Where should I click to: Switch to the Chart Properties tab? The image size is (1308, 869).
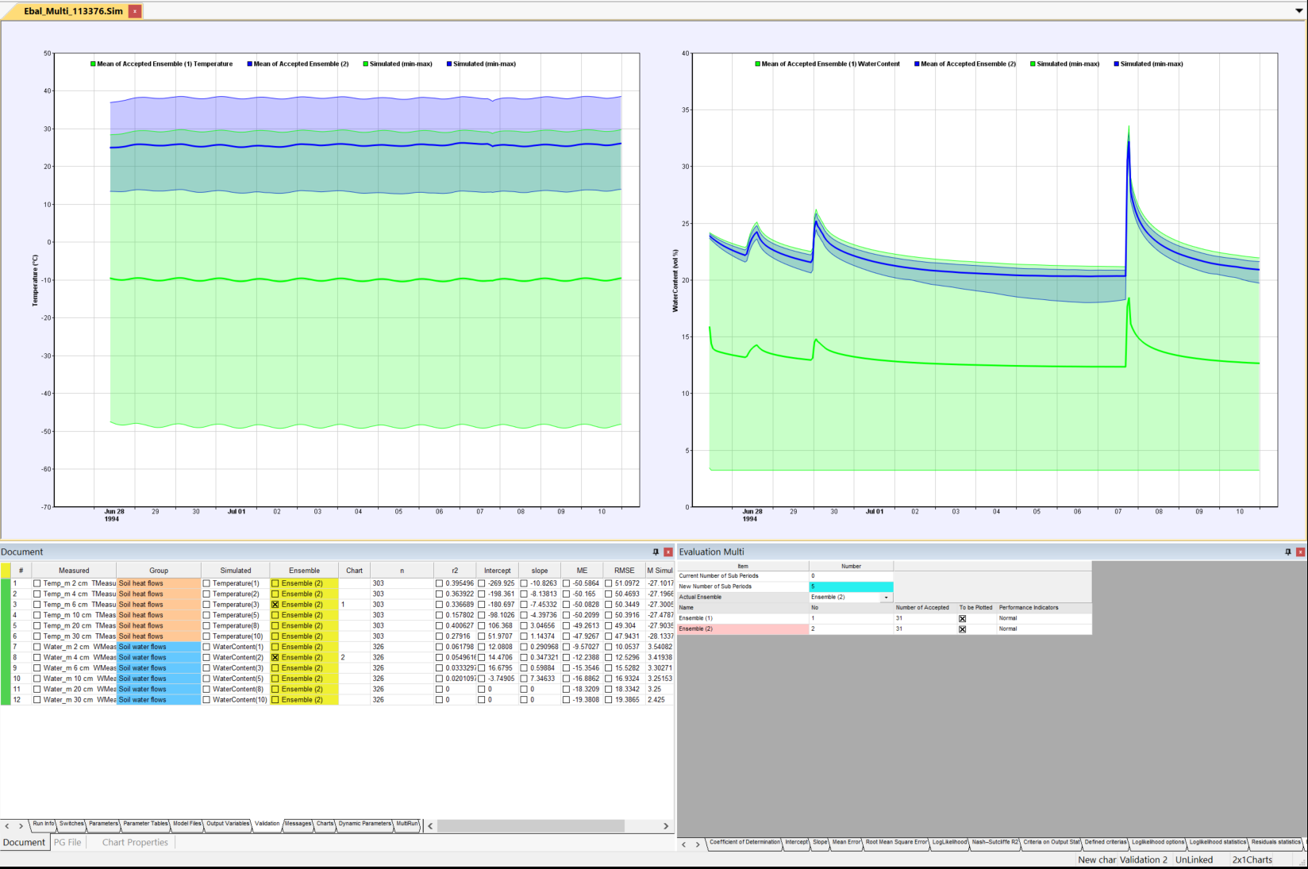coord(135,843)
